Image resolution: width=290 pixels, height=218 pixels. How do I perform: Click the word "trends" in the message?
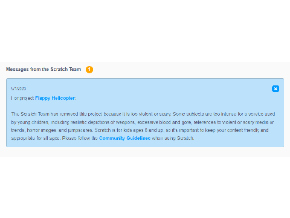(x=18, y=130)
